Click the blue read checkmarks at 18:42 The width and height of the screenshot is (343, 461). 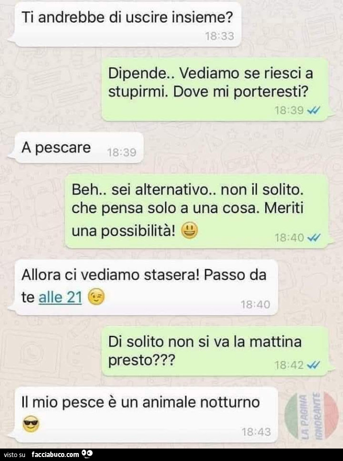point(314,365)
